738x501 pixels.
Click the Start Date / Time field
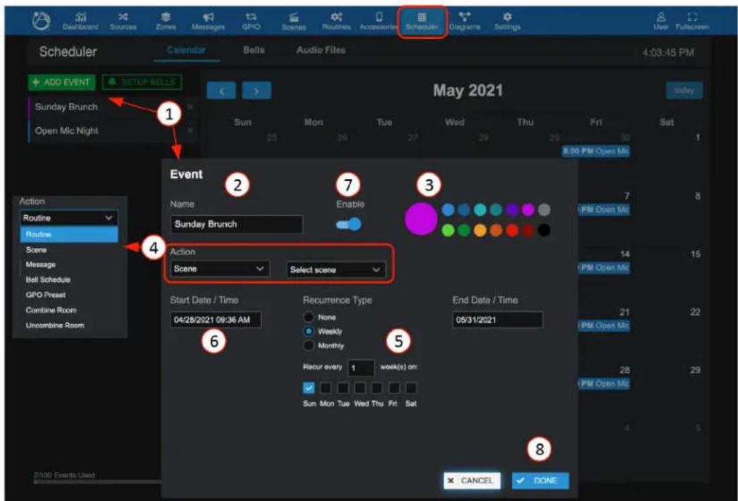[215, 319]
